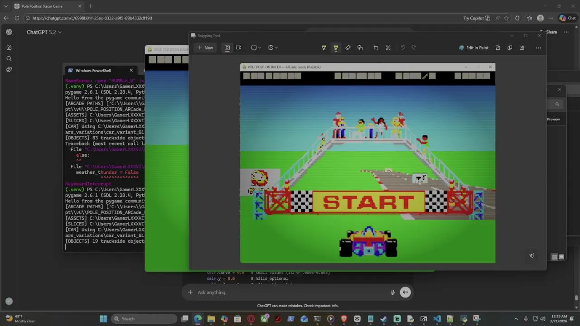
Task: Click the ChatGPT page vertical scrollbar
Action: point(576,297)
